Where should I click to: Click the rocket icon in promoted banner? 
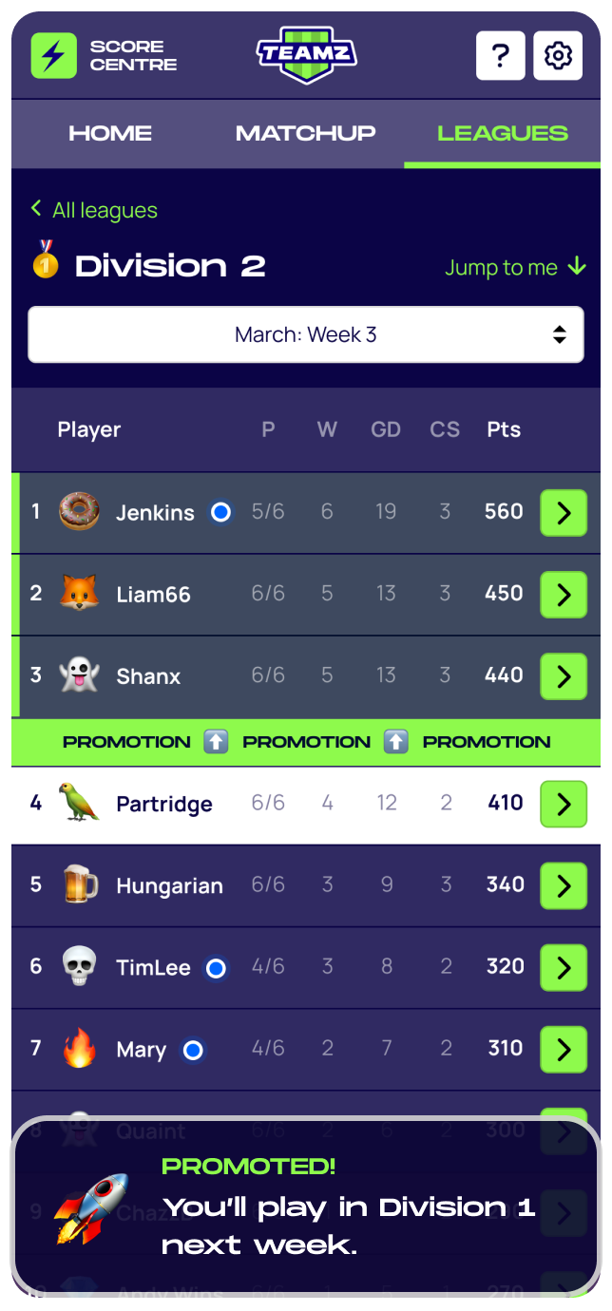pos(90,1208)
